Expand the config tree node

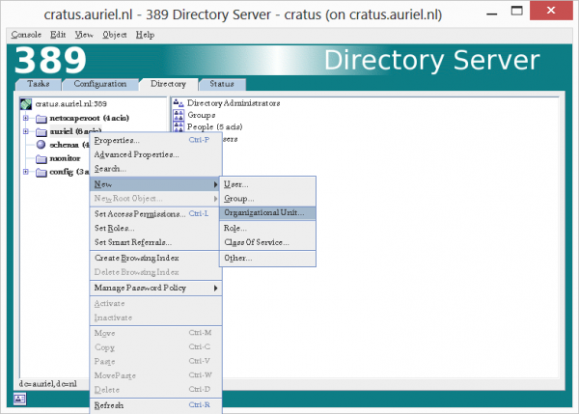(25, 173)
